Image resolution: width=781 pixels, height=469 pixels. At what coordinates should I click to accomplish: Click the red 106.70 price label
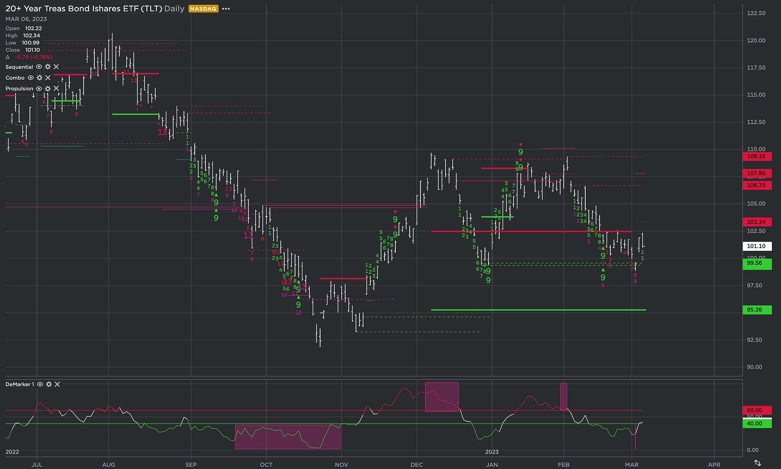[756, 185]
